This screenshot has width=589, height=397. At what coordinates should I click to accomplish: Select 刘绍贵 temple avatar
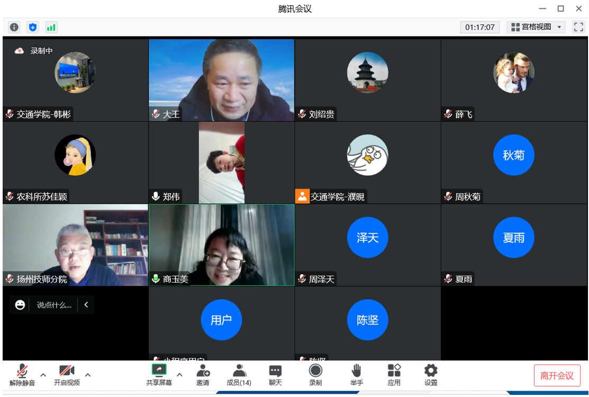(x=367, y=73)
